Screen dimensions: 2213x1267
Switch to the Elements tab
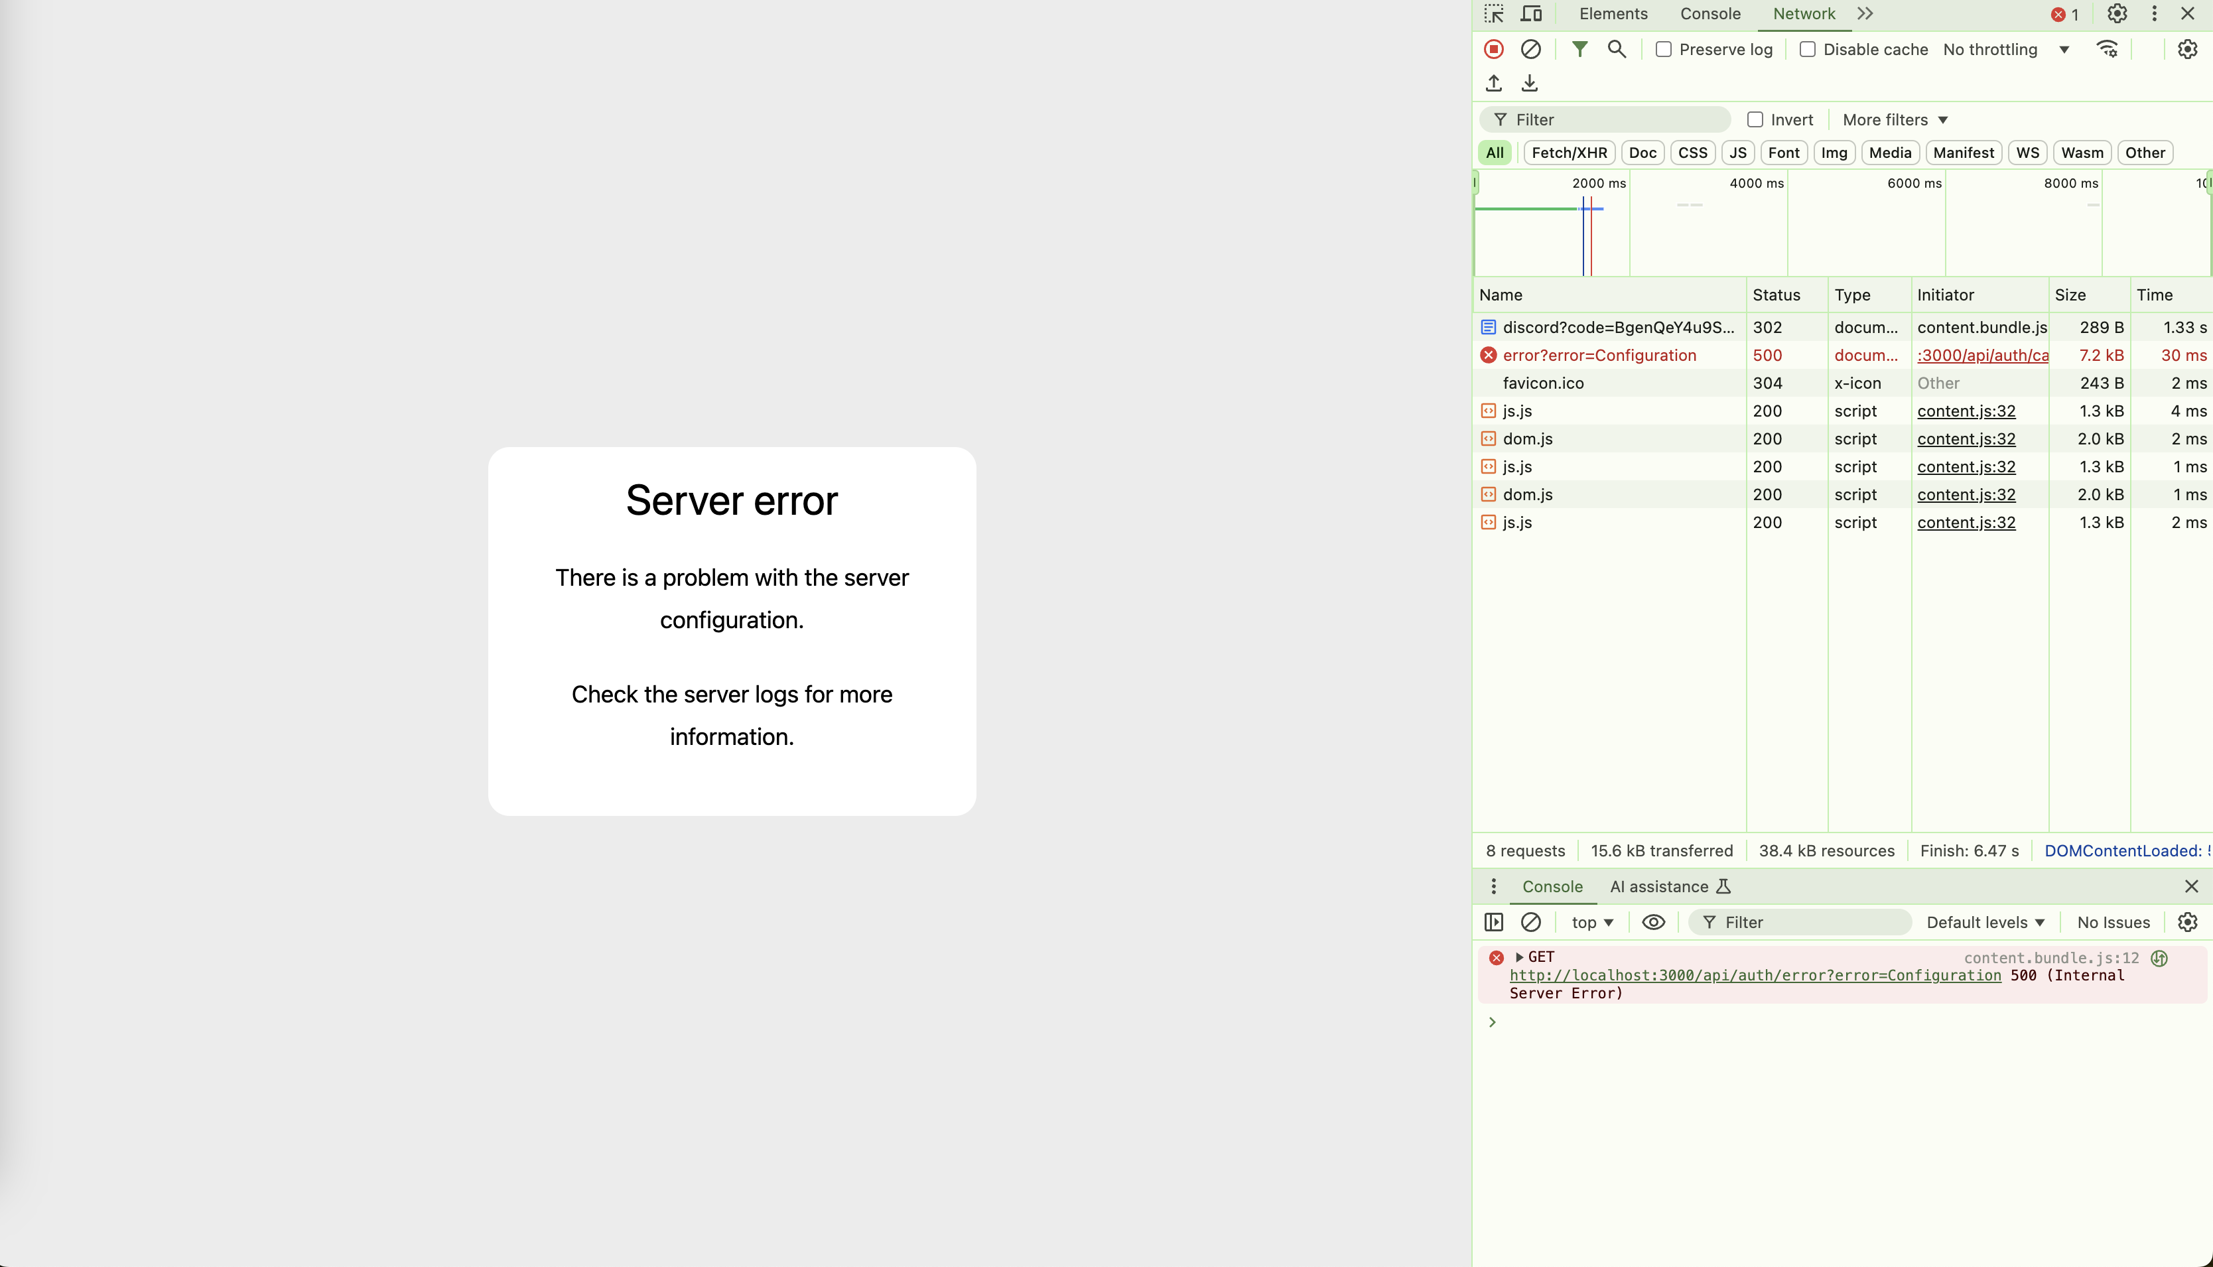(x=1613, y=14)
